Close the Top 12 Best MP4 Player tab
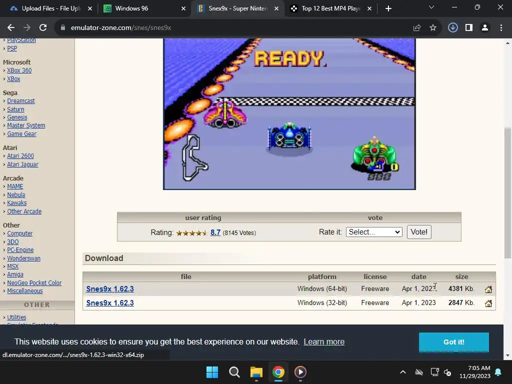The width and height of the screenshot is (512, 384). click(x=369, y=8)
